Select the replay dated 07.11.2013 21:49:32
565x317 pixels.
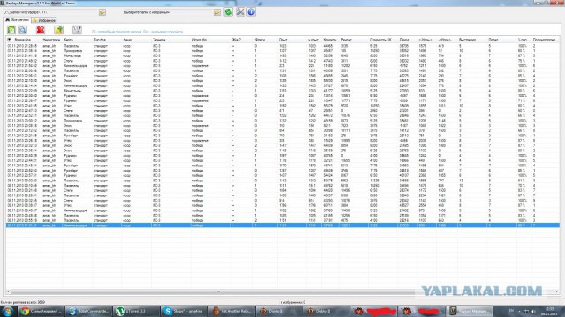282,61
